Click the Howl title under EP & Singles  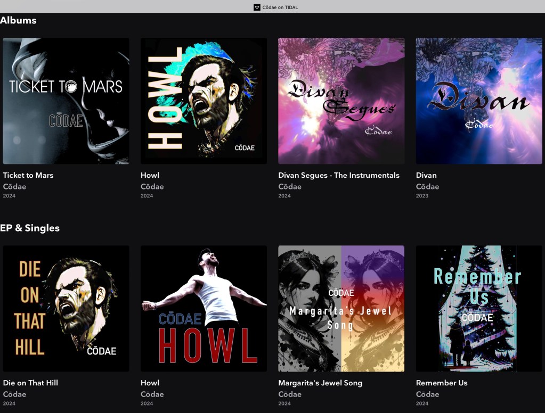tap(150, 383)
